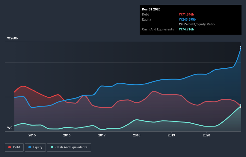This screenshot has height=157, width=246.
Task: Click the Cash And Equivalents tooltip label
Action: click(x=158, y=29)
